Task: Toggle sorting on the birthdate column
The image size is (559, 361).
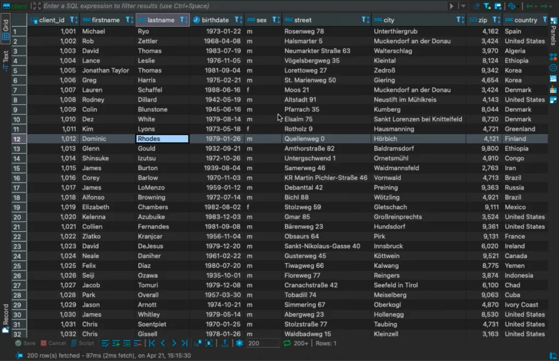Action: click(x=240, y=20)
